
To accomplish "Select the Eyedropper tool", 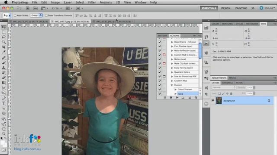I will point(4,52).
